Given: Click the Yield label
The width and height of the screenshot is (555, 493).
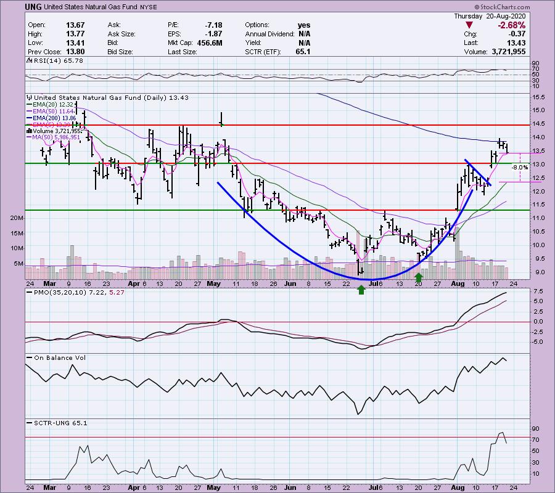Looking at the screenshot, I should tap(253, 43).
